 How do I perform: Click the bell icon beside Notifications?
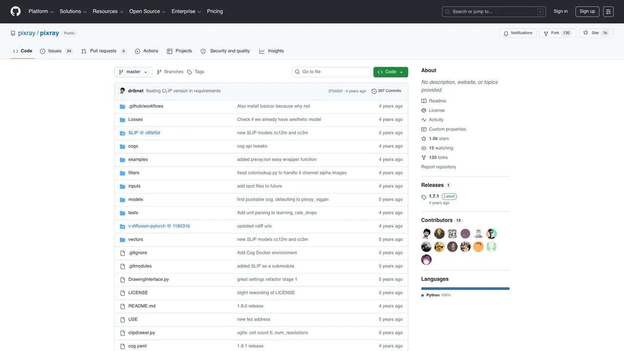tap(506, 33)
